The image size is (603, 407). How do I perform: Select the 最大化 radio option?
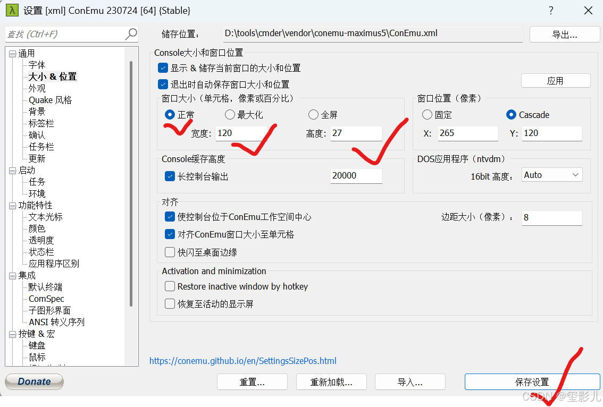click(230, 115)
